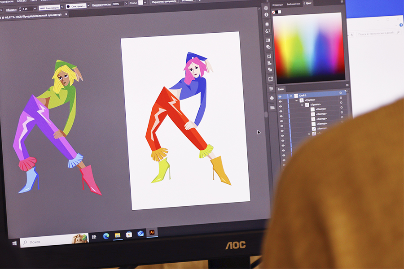Collapse Слой 1 with its disclosure arrow
The height and width of the screenshot is (269, 404).
pyautogui.click(x=291, y=95)
